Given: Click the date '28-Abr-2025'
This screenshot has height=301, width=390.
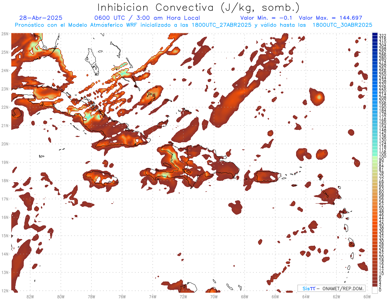Looking at the screenshot, I should point(41,18).
